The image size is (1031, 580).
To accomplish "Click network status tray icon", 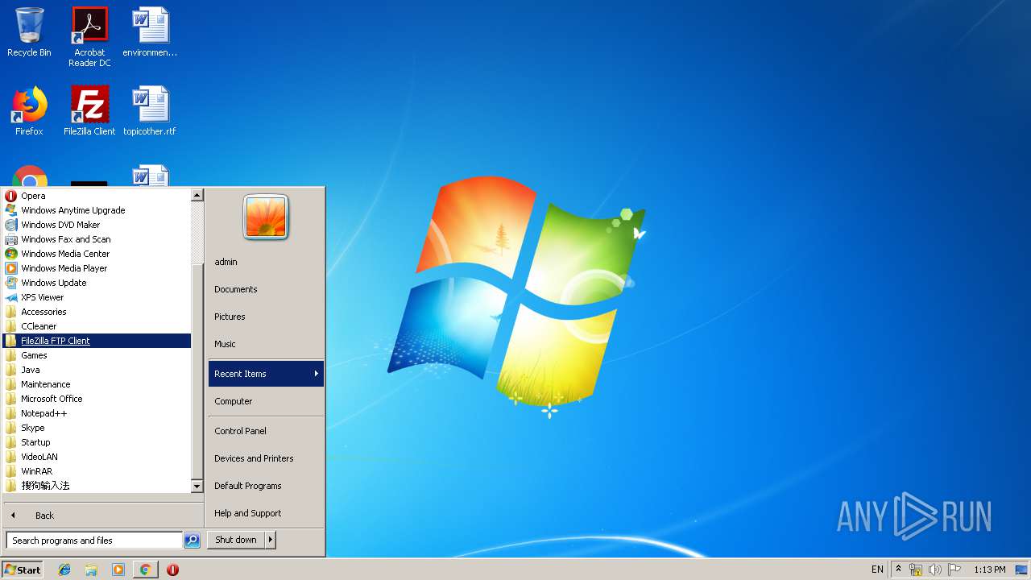I will coord(916,570).
